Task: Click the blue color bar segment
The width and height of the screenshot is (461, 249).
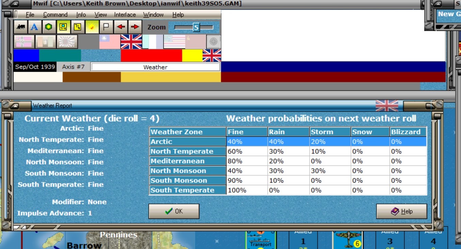Action: tap(27, 56)
